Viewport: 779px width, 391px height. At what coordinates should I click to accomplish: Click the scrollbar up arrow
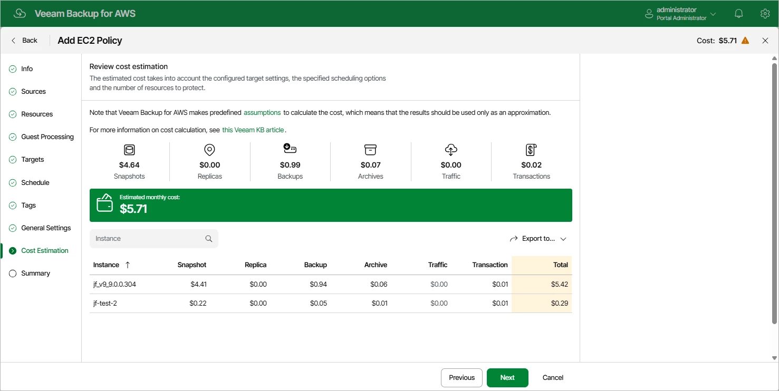774,57
